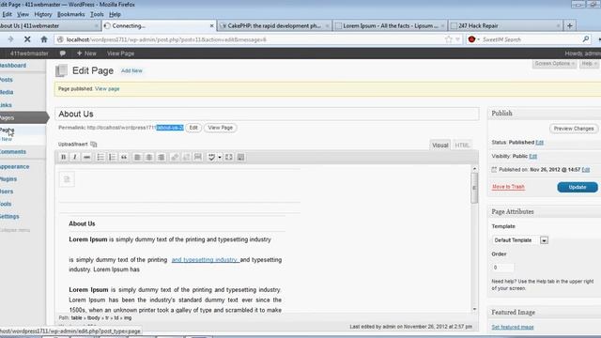Insert an unordered bullet list
The image size is (601, 338).
coord(100,157)
